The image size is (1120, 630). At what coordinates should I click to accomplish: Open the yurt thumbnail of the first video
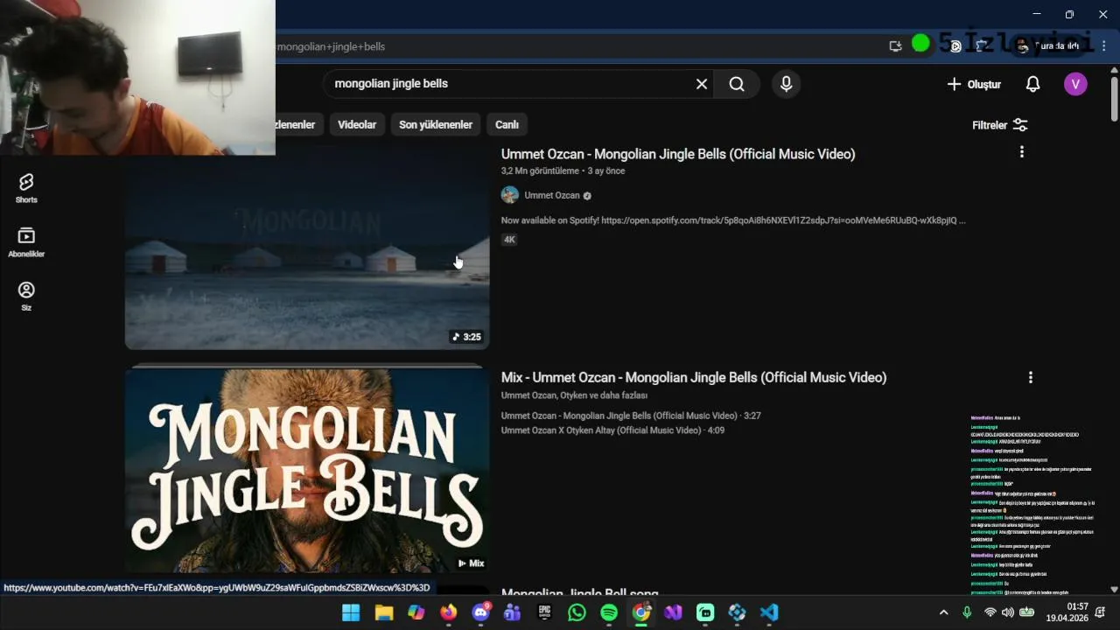[x=307, y=248]
